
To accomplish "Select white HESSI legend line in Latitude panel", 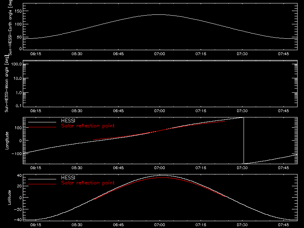I will [42, 179].
